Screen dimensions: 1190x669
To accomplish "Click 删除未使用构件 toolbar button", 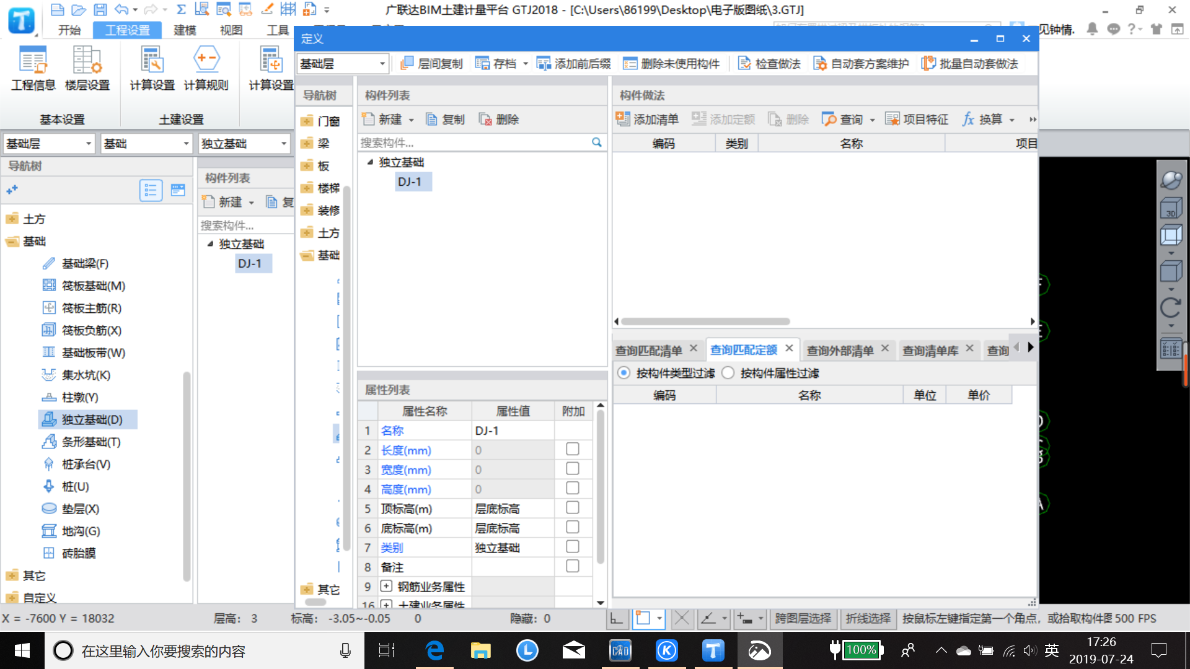I will [671, 64].
